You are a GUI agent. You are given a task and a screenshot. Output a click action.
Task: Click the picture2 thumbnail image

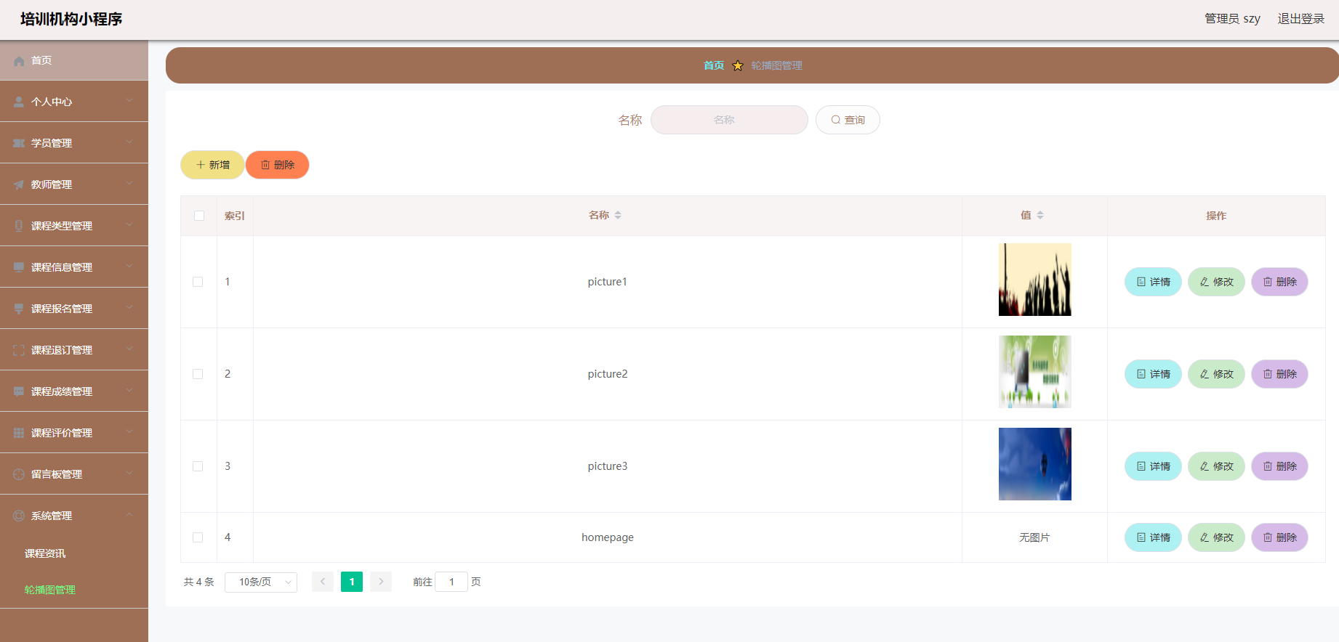pyautogui.click(x=1034, y=372)
